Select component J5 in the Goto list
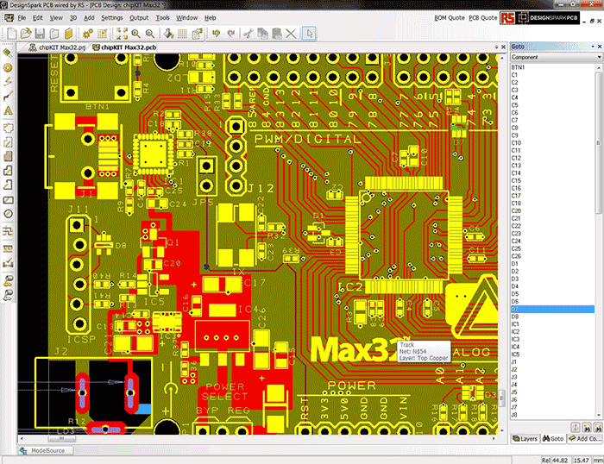Viewport: 604px width, 464px height. pyautogui.click(x=553, y=392)
